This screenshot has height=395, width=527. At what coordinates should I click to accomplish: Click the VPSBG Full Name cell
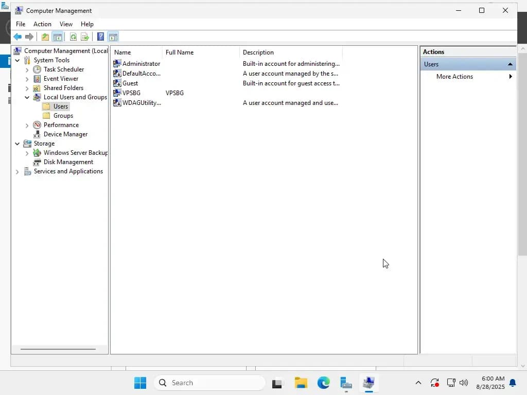pyautogui.click(x=174, y=93)
